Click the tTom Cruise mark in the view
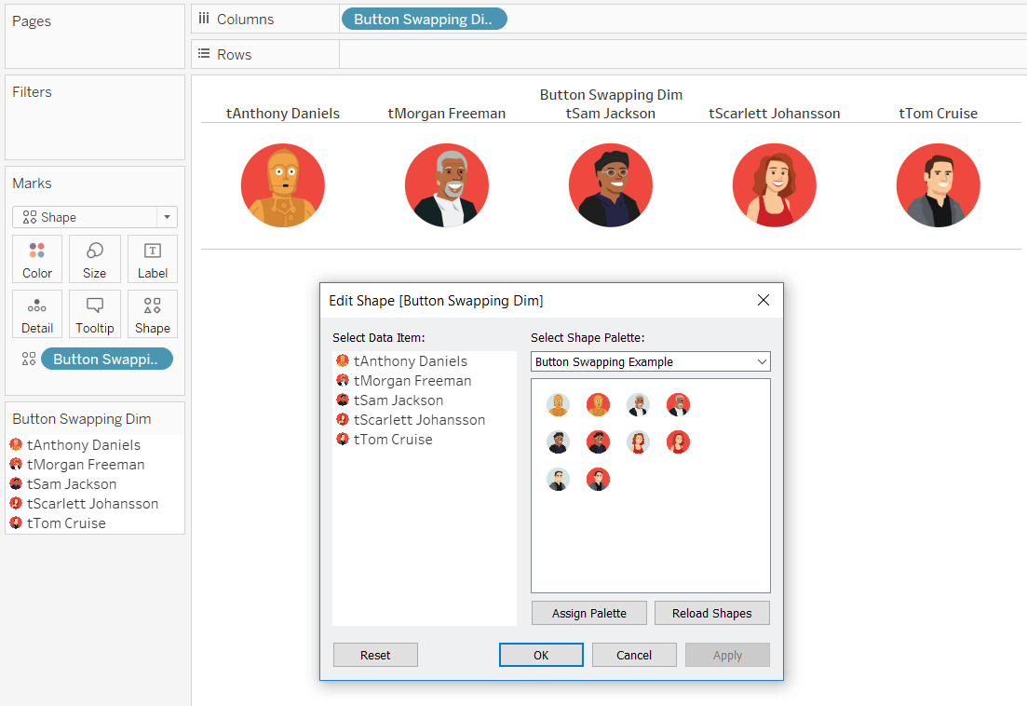The height and width of the screenshot is (706, 1027). coord(938,185)
